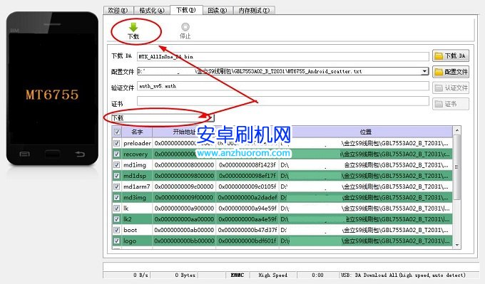Click the MT6755 phone preview image
This screenshot has width=485, height=284.
coord(52,88)
